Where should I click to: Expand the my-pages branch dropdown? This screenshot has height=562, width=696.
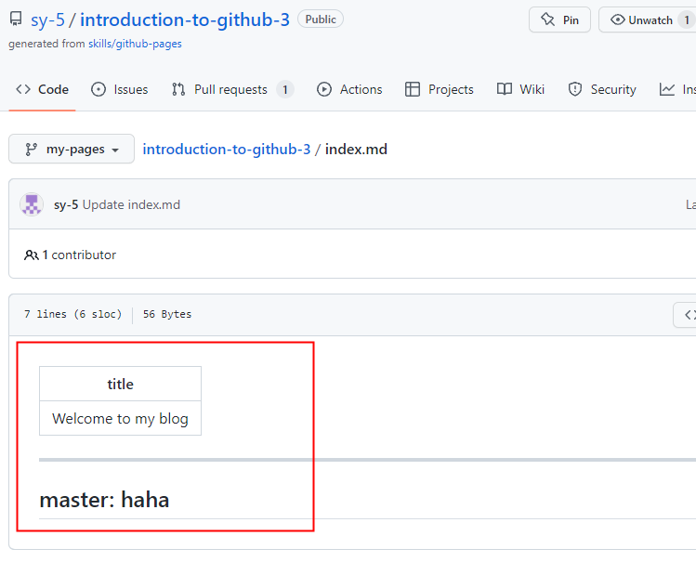72,149
